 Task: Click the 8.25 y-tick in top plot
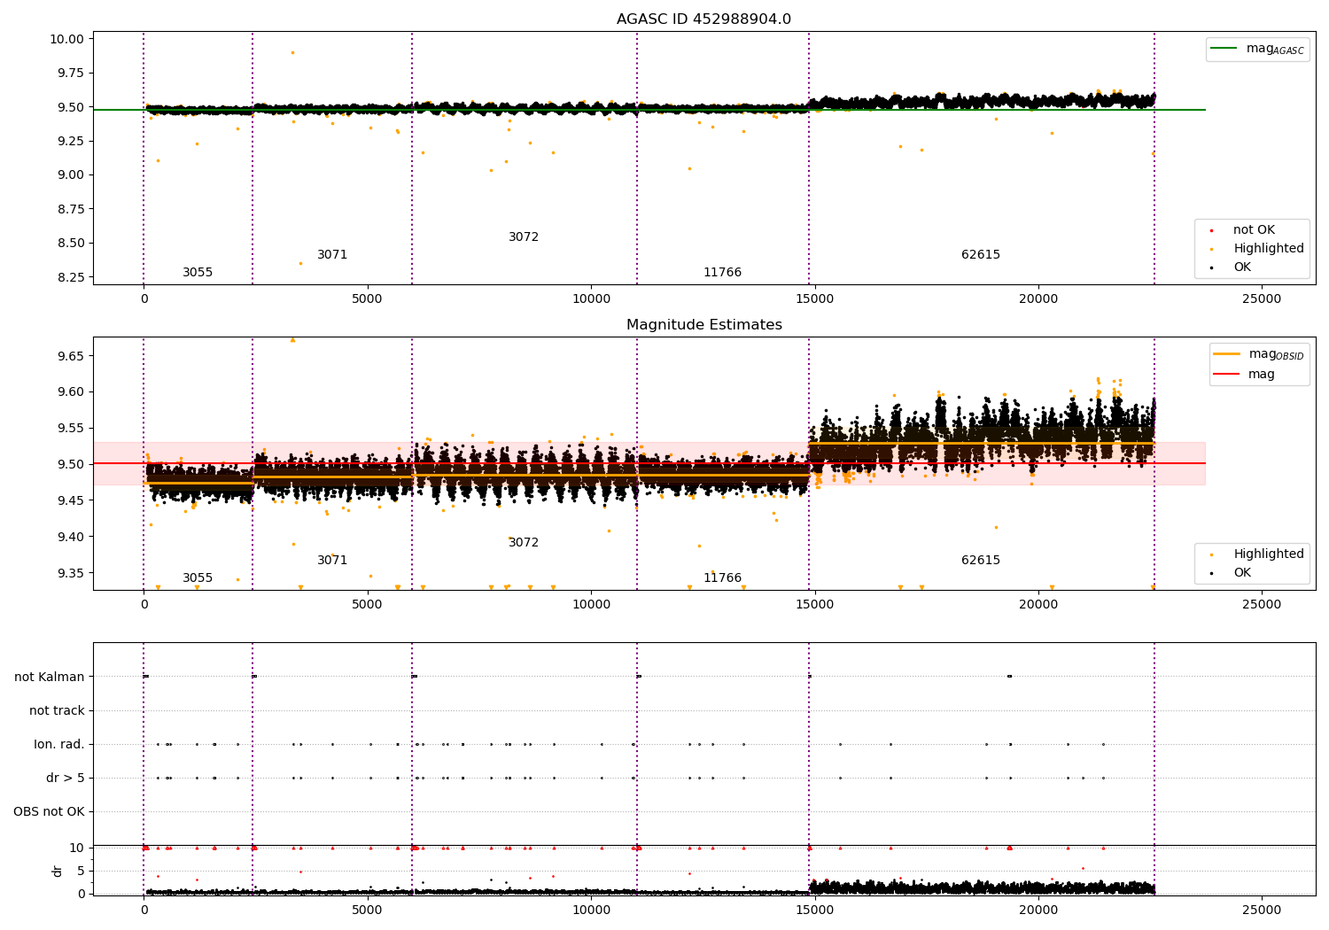(x=70, y=277)
